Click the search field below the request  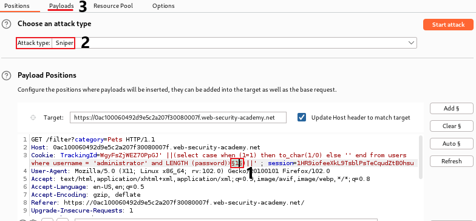[x=226, y=220]
